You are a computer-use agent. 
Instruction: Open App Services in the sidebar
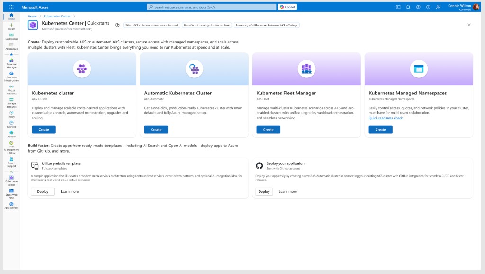(11, 205)
